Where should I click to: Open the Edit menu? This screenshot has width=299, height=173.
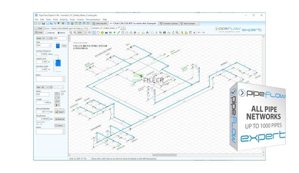(x=42, y=19)
